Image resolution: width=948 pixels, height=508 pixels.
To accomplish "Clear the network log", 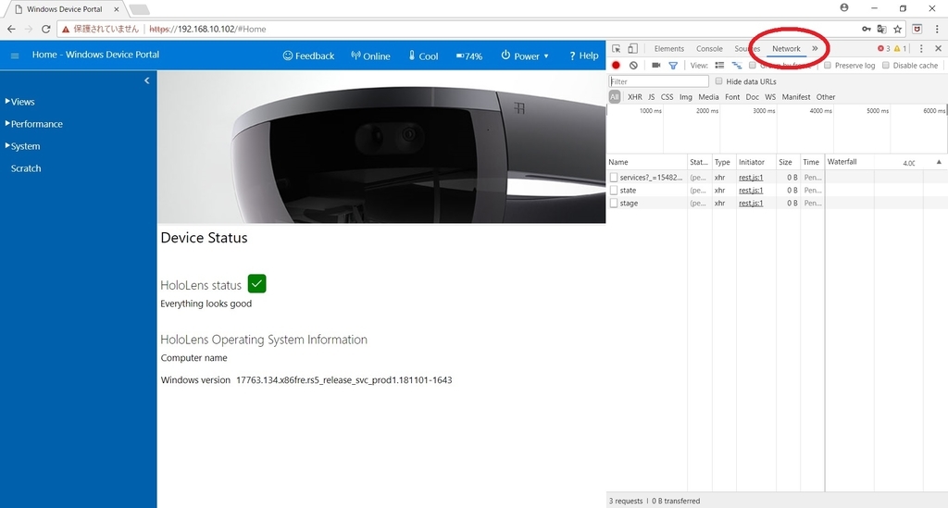I will pyautogui.click(x=633, y=66).
